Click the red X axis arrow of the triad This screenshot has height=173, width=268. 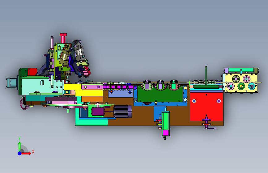click(26, 153)
